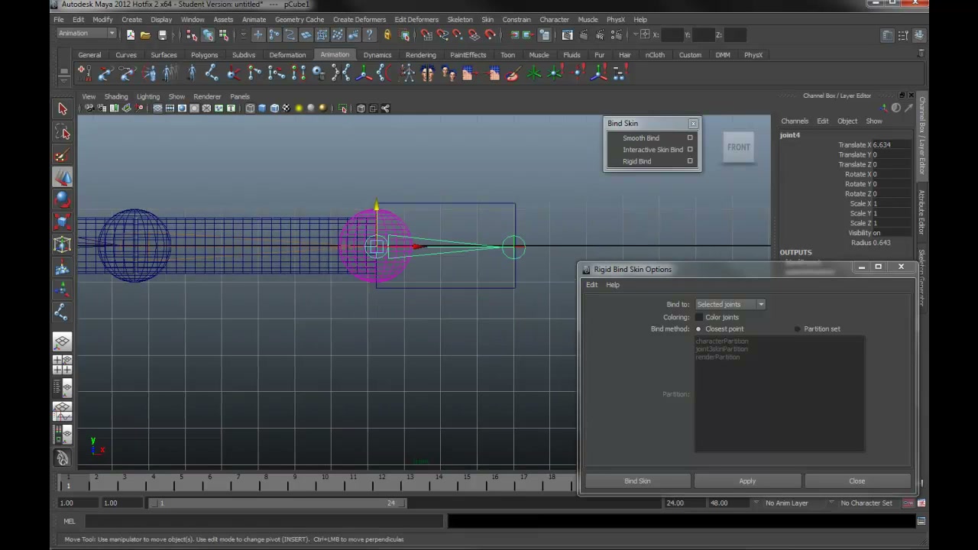Open the Animation menu set dropdown
This screenshot has height=550, width=978.
tap(86, 34)
